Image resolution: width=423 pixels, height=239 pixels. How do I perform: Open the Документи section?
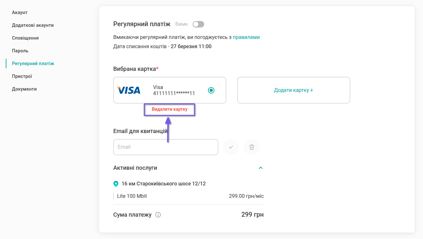point(24,89)
